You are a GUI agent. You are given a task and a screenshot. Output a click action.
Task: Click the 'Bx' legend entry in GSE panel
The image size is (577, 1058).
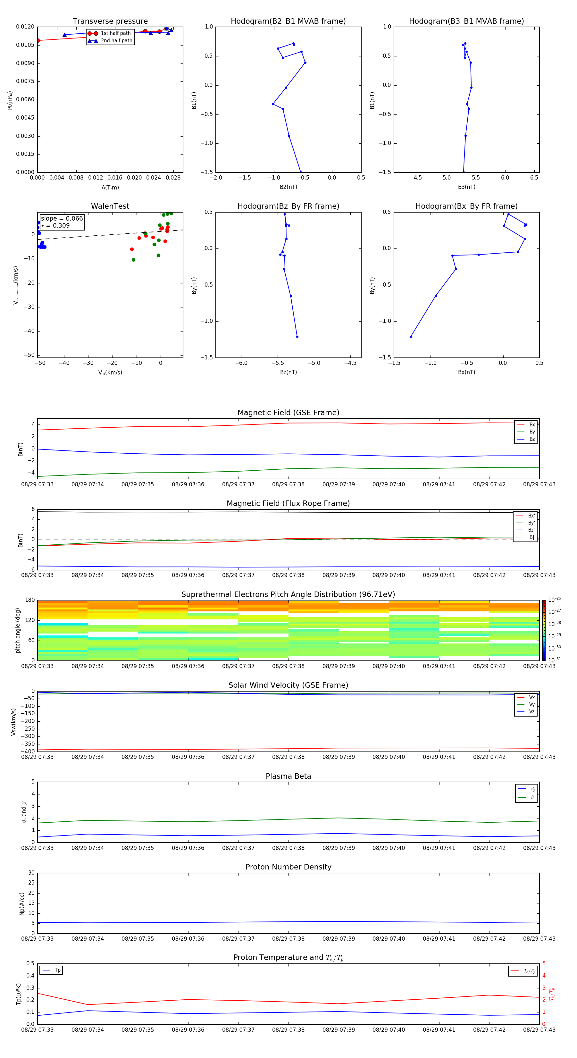526,425
